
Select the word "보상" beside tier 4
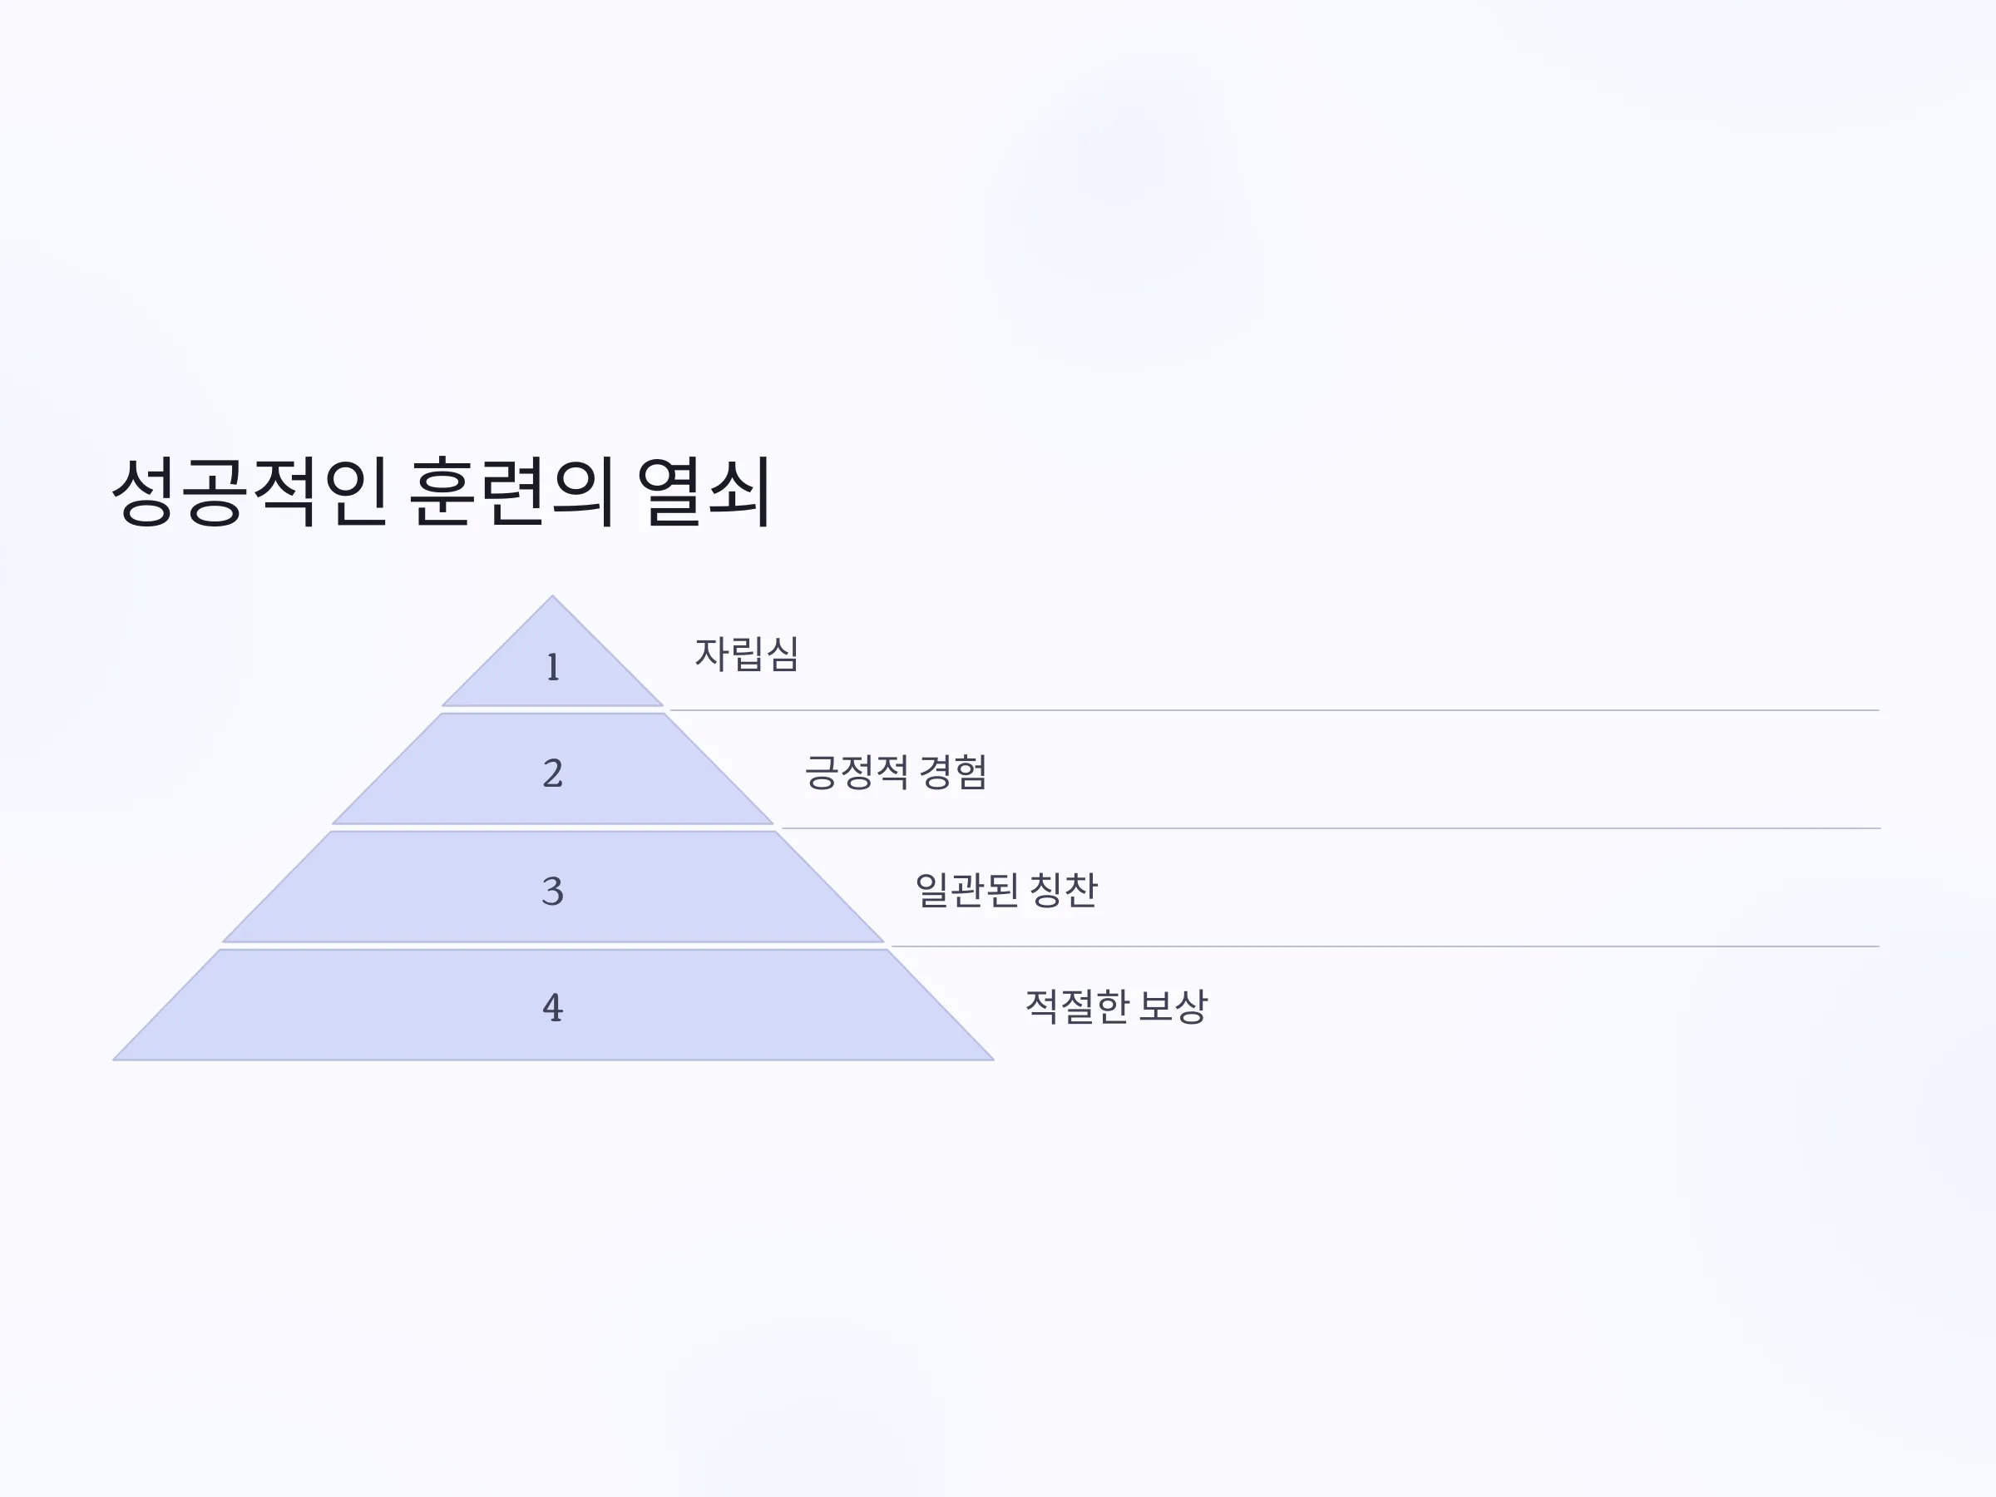[x=1173, y=1006]
